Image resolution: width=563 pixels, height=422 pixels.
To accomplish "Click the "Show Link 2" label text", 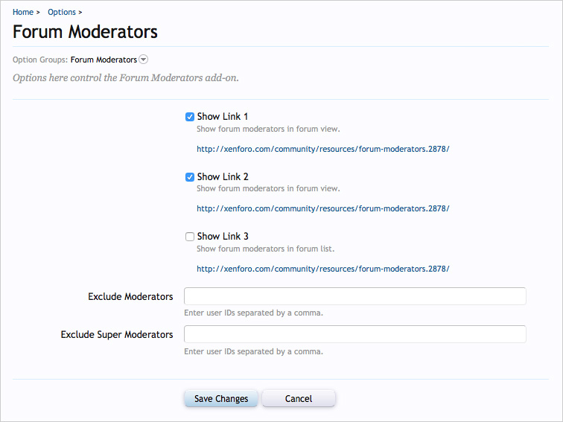I will pos(223,177).
